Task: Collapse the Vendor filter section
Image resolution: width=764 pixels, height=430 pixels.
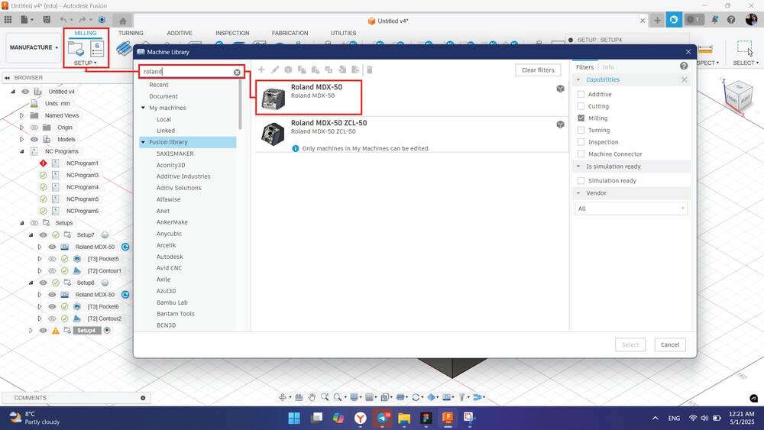Action: point(579,193)
